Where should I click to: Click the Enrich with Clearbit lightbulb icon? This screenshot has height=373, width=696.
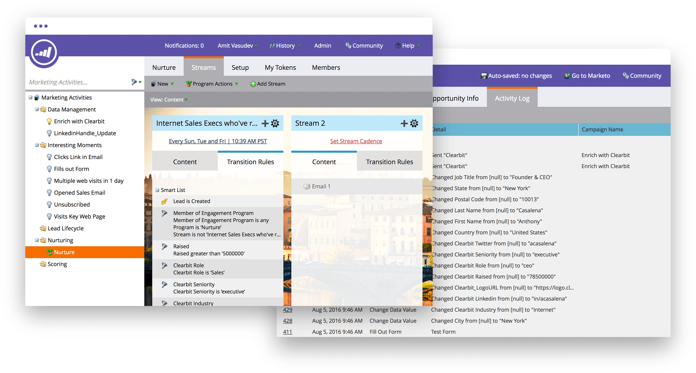[49, 121]
